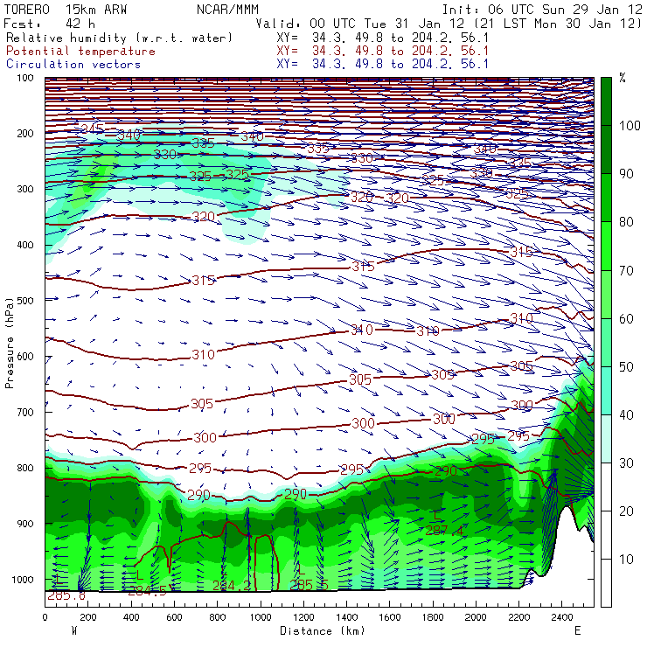
Task: Click the bright green 70–80% colorbar segment
Action: (606, 246)
